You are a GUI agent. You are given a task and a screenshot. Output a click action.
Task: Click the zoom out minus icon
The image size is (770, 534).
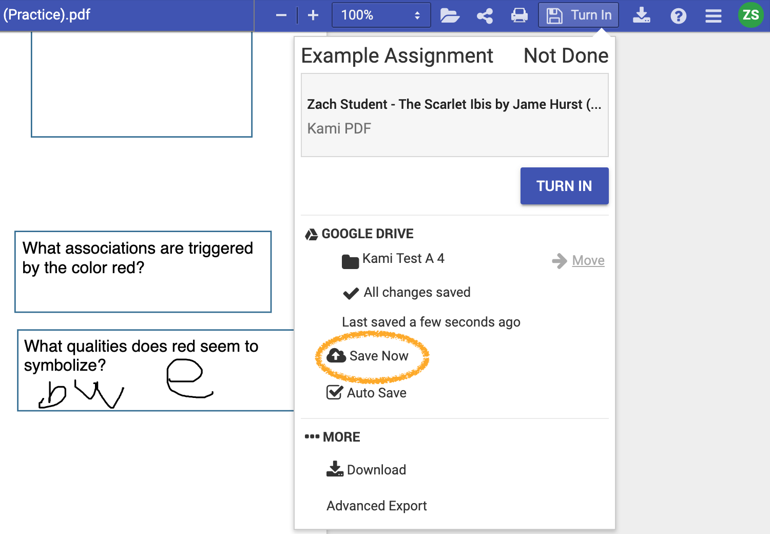(281, 15)
